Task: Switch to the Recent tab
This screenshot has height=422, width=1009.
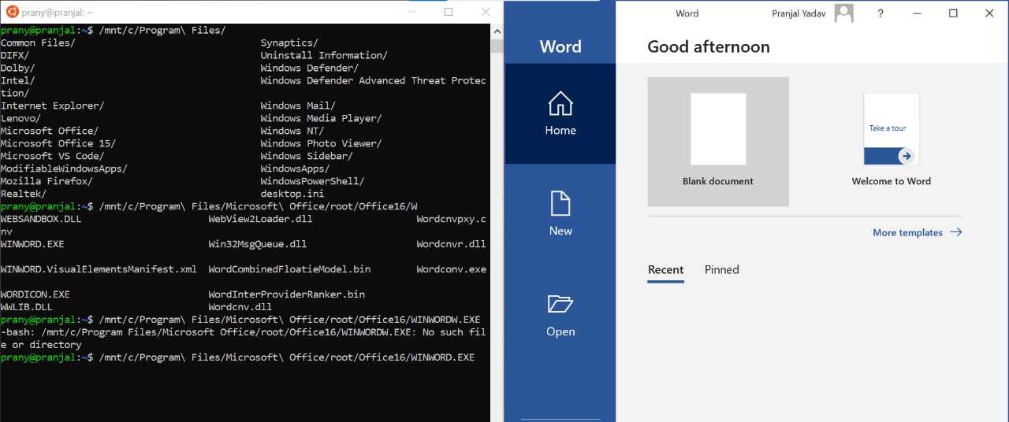Action: pos(665,270)
